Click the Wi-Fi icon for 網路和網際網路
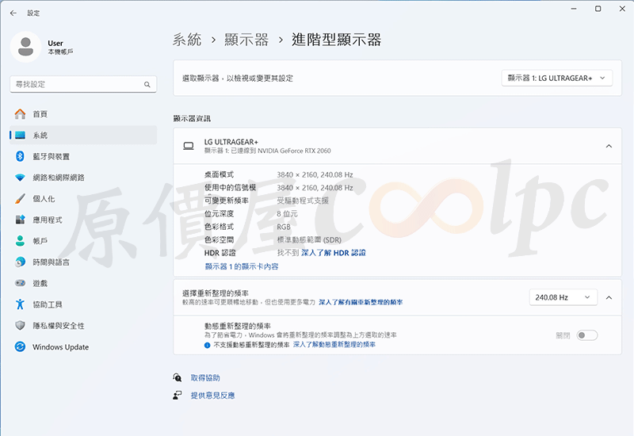The image size is (634, 436). coord(20,178)
